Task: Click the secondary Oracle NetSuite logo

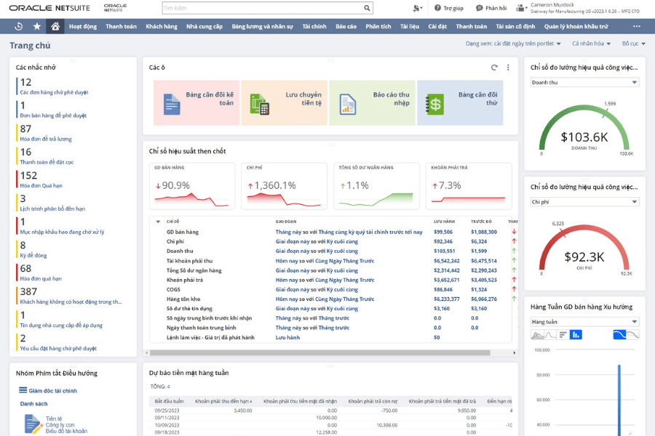Action: pyautogui.click(x=115, y=8)
